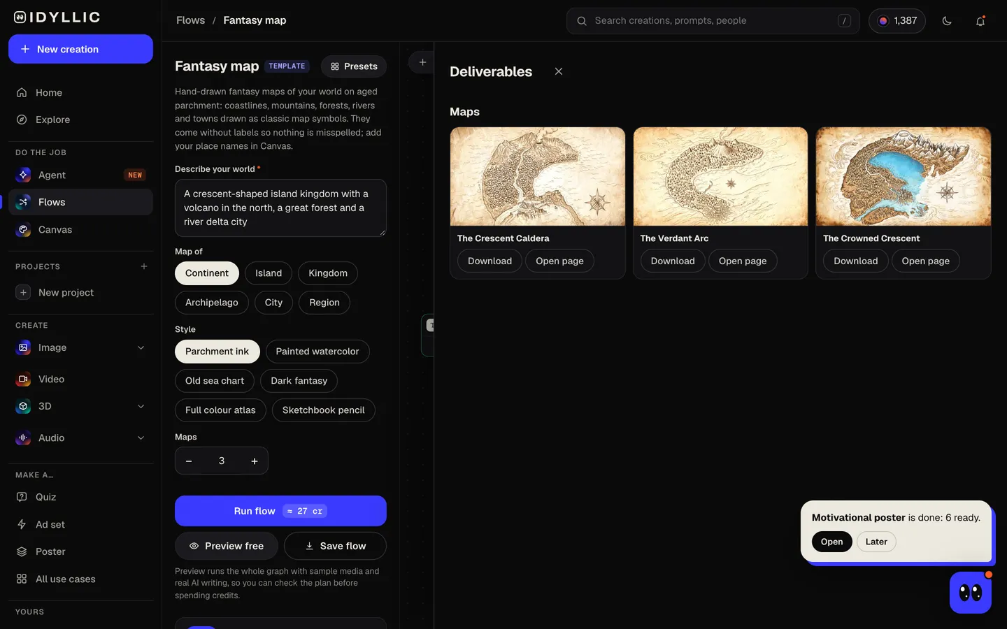Select the Archipelago map type chip

click(212, 303)
